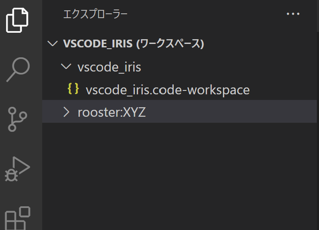
Task: Select the vscode_iris.code-workspace file name
Action: tap(168, 90)
